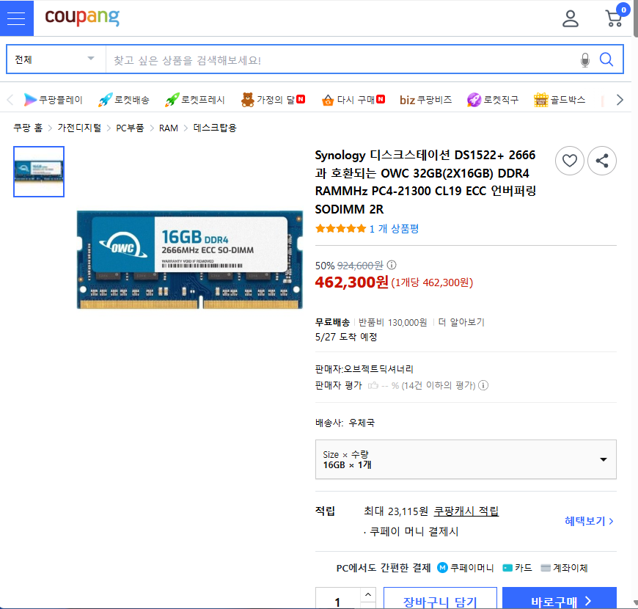Click the 장바구니 담기 button
The image size is (638, 609).
pyautogui.click(x=440, y=601)
